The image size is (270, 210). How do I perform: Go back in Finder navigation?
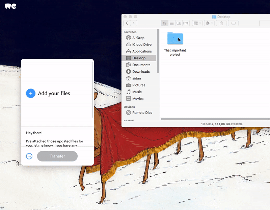127,23
